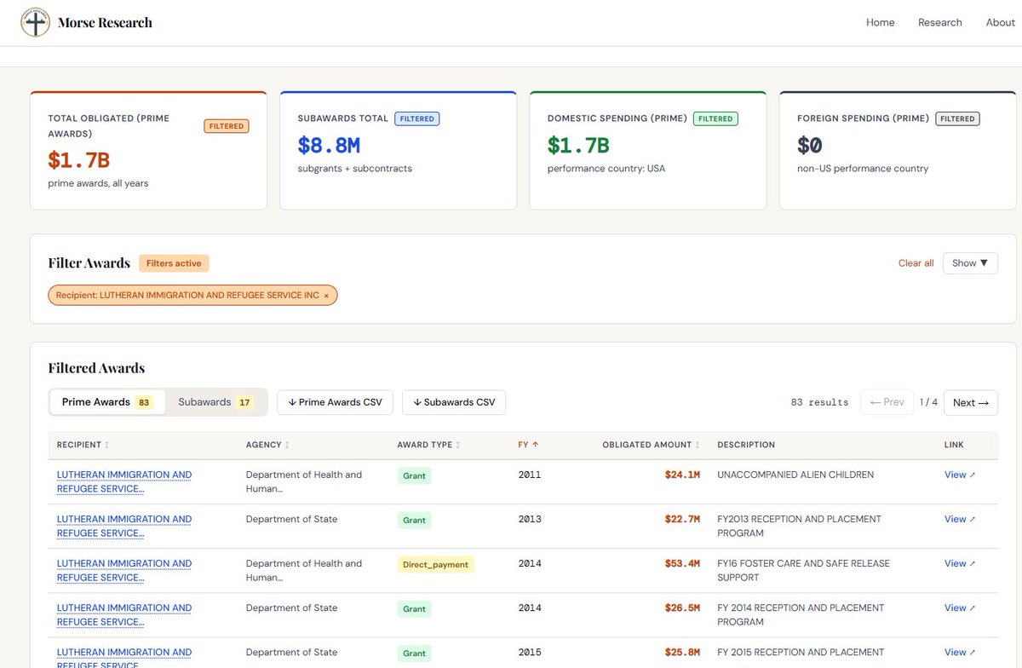The height and width of the screenshot is (668, 1022).
Task: View the FY 2015 Reception and Placement award
Action: tap(959, 652)
